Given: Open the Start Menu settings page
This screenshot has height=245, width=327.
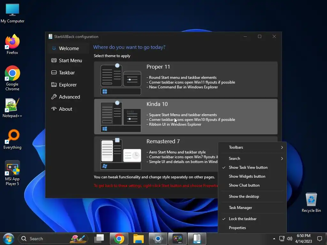Looking at the screenshot, I should [68, 60].
